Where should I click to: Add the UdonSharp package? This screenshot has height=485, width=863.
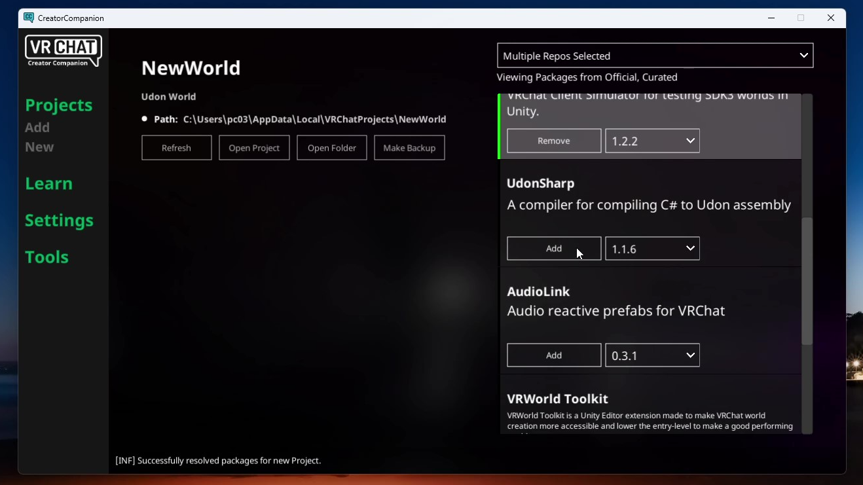coord(554,249)
